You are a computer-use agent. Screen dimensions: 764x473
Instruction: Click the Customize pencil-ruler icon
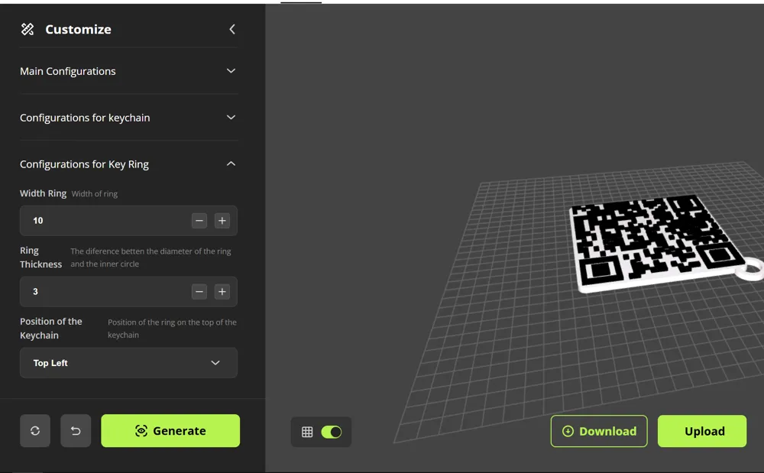pyautogui.click(x=28, y=29)
